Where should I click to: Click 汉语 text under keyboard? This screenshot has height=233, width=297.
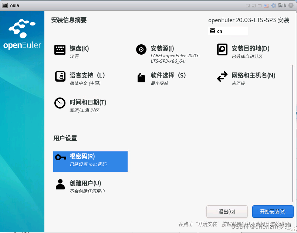click(74, 56)
